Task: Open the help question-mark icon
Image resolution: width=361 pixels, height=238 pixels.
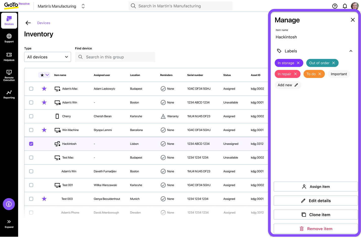Action: pos(335,6)
